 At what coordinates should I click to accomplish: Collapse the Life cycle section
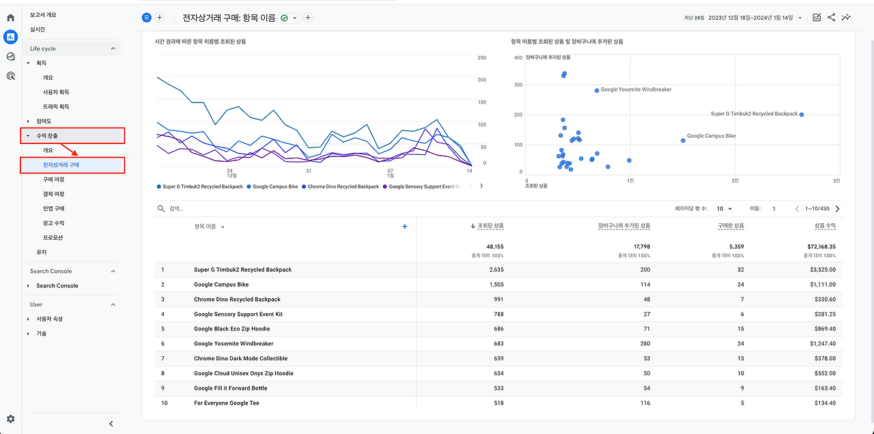pyautogui.click(x=113, y=48)
